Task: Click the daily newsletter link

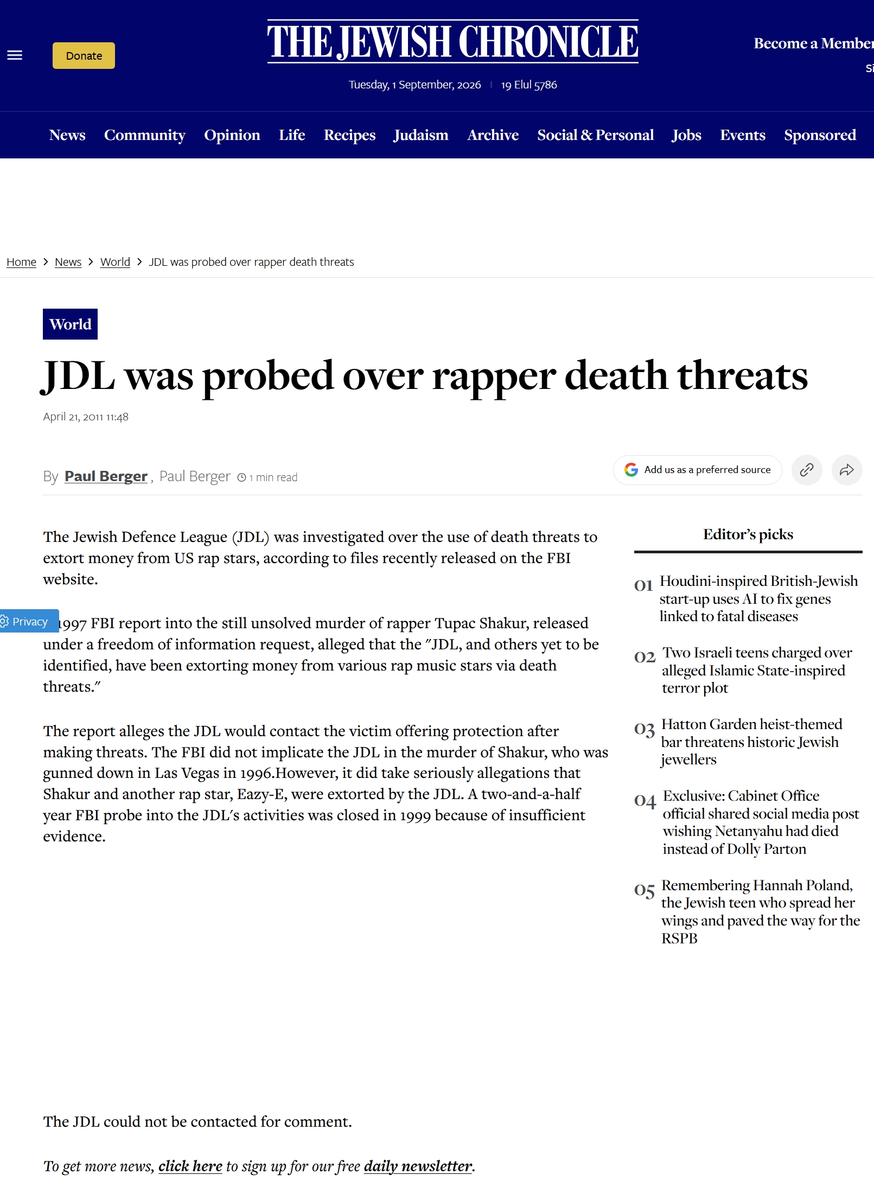Action: coord(418,1166)
